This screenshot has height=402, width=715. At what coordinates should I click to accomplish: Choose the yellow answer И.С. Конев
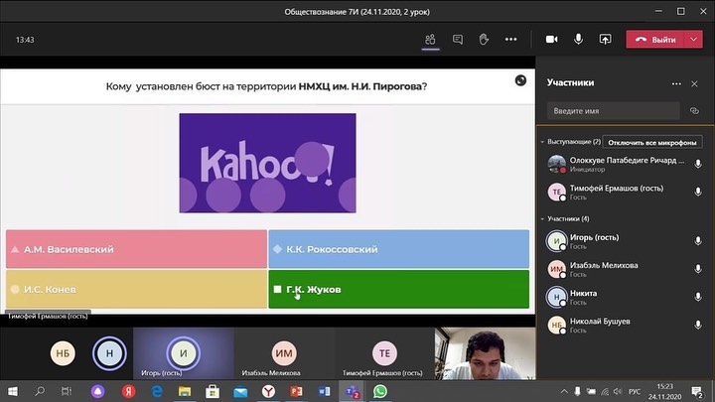[x=136, y=289]
